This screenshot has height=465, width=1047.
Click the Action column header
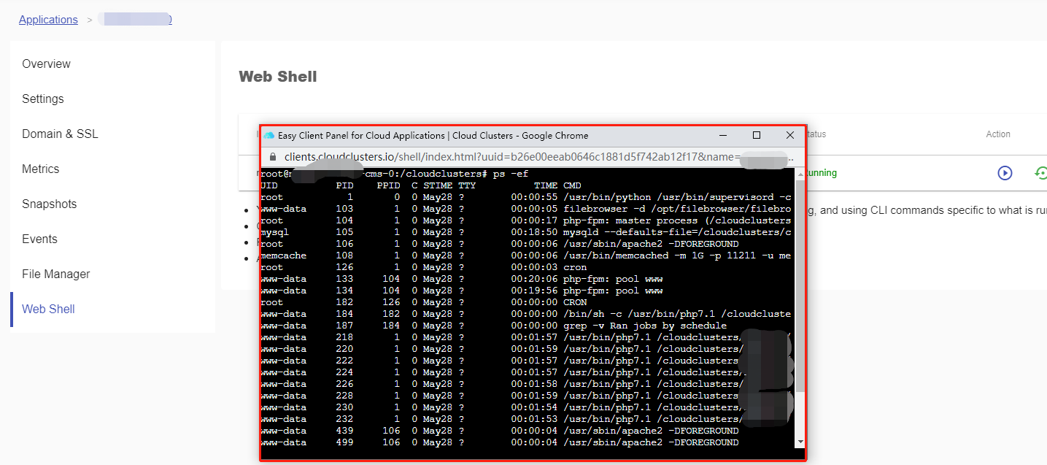point(998,134)
